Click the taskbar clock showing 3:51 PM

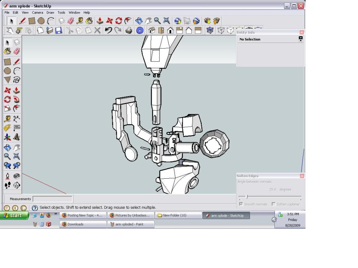pos(293,214)
